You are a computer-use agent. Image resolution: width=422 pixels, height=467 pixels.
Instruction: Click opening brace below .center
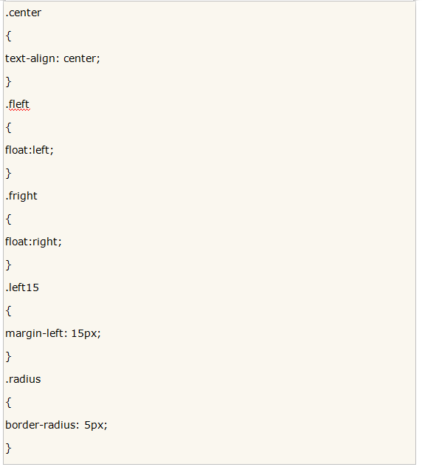(x=9, y=36)
